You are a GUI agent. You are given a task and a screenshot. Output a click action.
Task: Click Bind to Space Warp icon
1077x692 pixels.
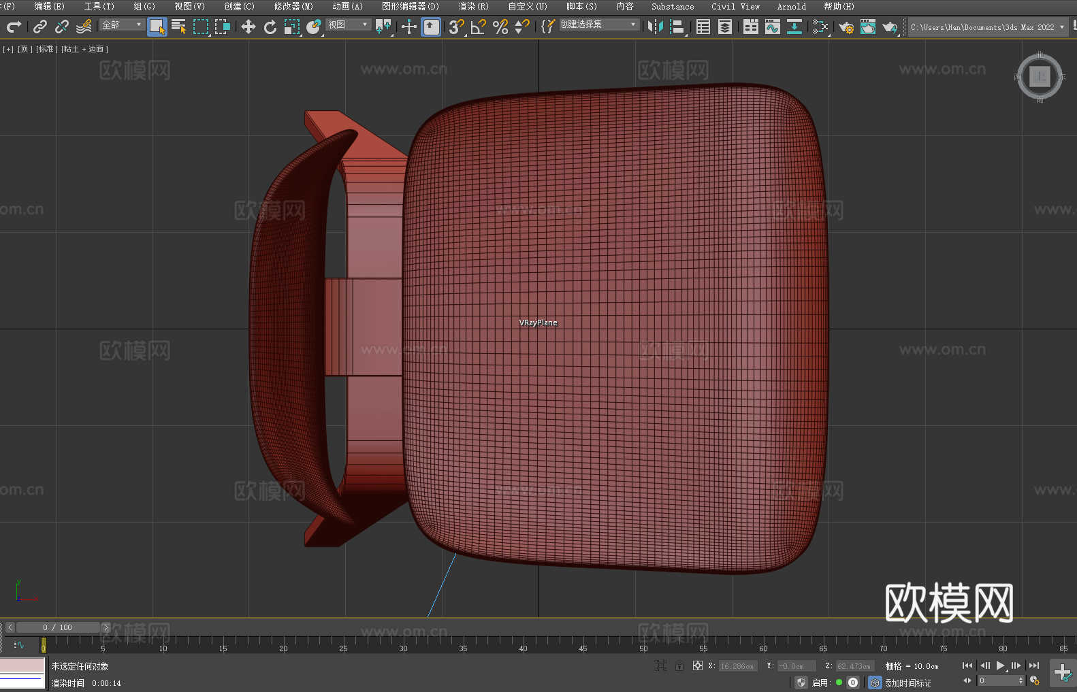click(84, 27)
